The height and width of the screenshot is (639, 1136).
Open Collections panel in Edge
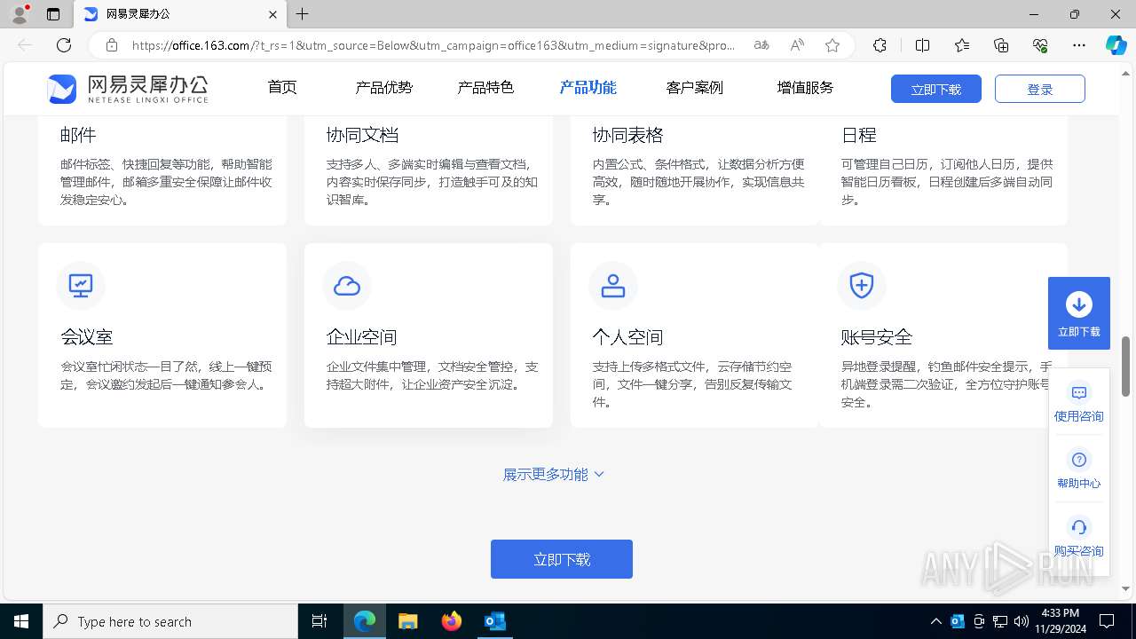(1001, 45)
